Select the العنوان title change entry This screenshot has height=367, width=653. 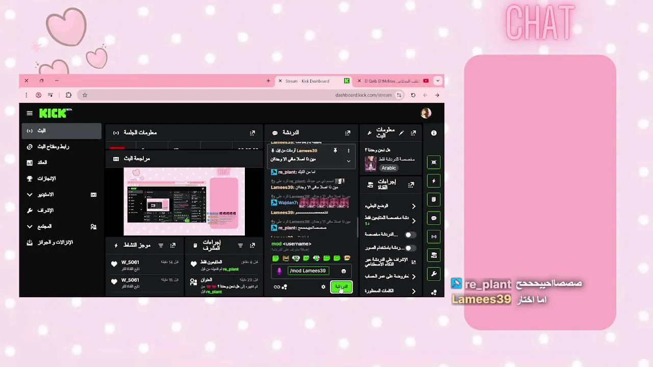(x=224, y=285)
